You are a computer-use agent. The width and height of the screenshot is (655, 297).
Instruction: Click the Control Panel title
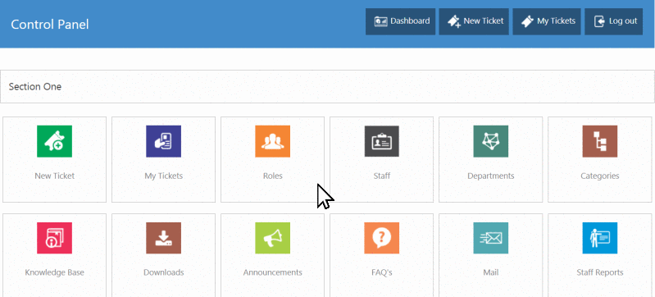50,25
